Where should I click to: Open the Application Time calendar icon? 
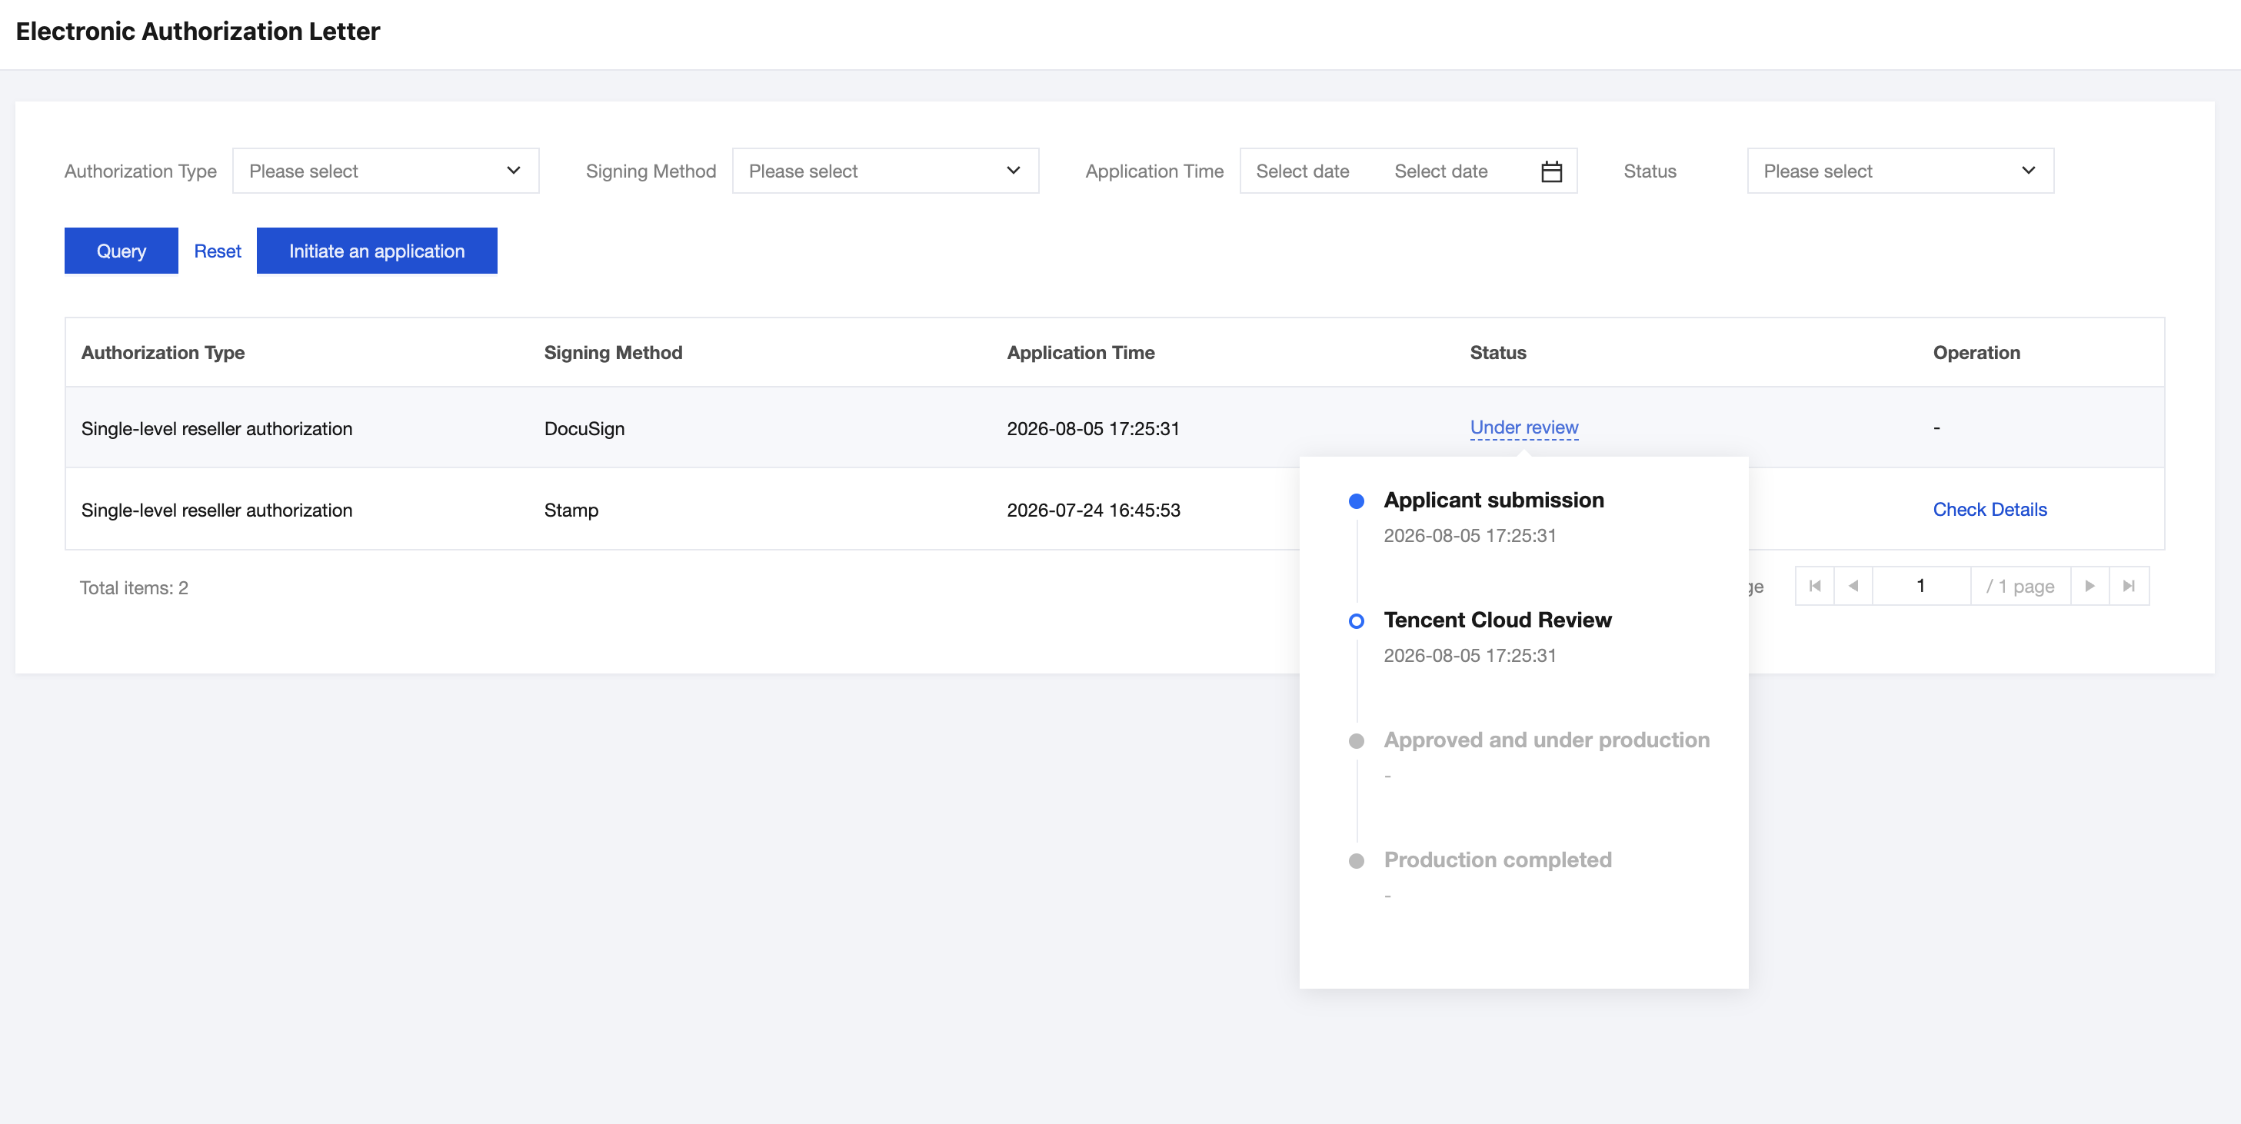pyautogui.click(x=1551, y=171)
